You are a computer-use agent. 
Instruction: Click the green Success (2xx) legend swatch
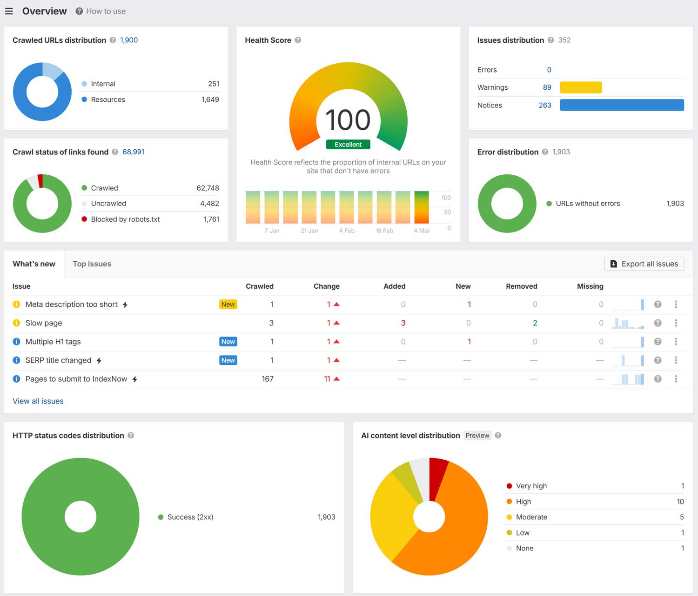pyautogui.click(x=161, y=517)
